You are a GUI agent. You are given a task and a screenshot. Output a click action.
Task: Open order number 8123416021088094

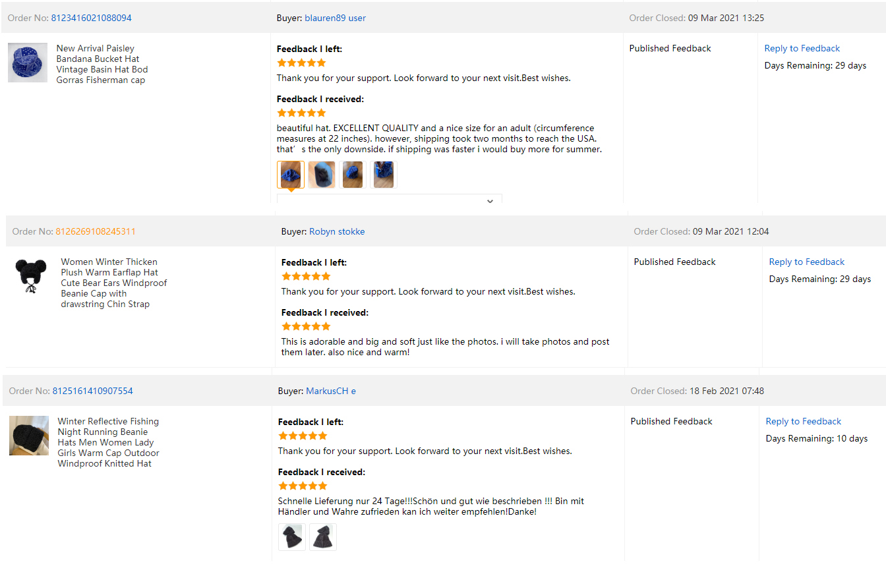[x=92, y=18]
